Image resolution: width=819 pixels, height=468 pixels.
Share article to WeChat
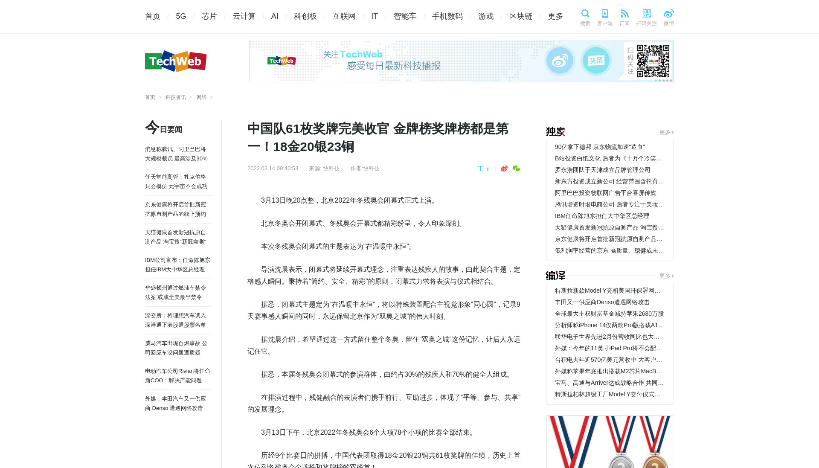(x=516, y=169)
